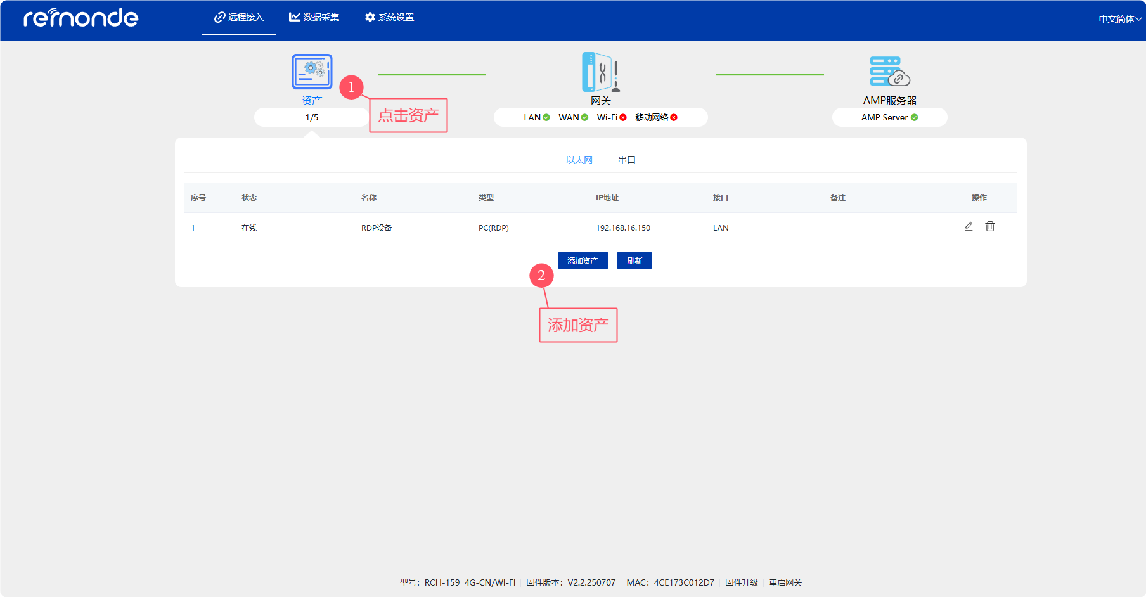Click the remonde logo
This screenshot has height=597, width=1146.
pyautogui.click(x=81, y=18)
